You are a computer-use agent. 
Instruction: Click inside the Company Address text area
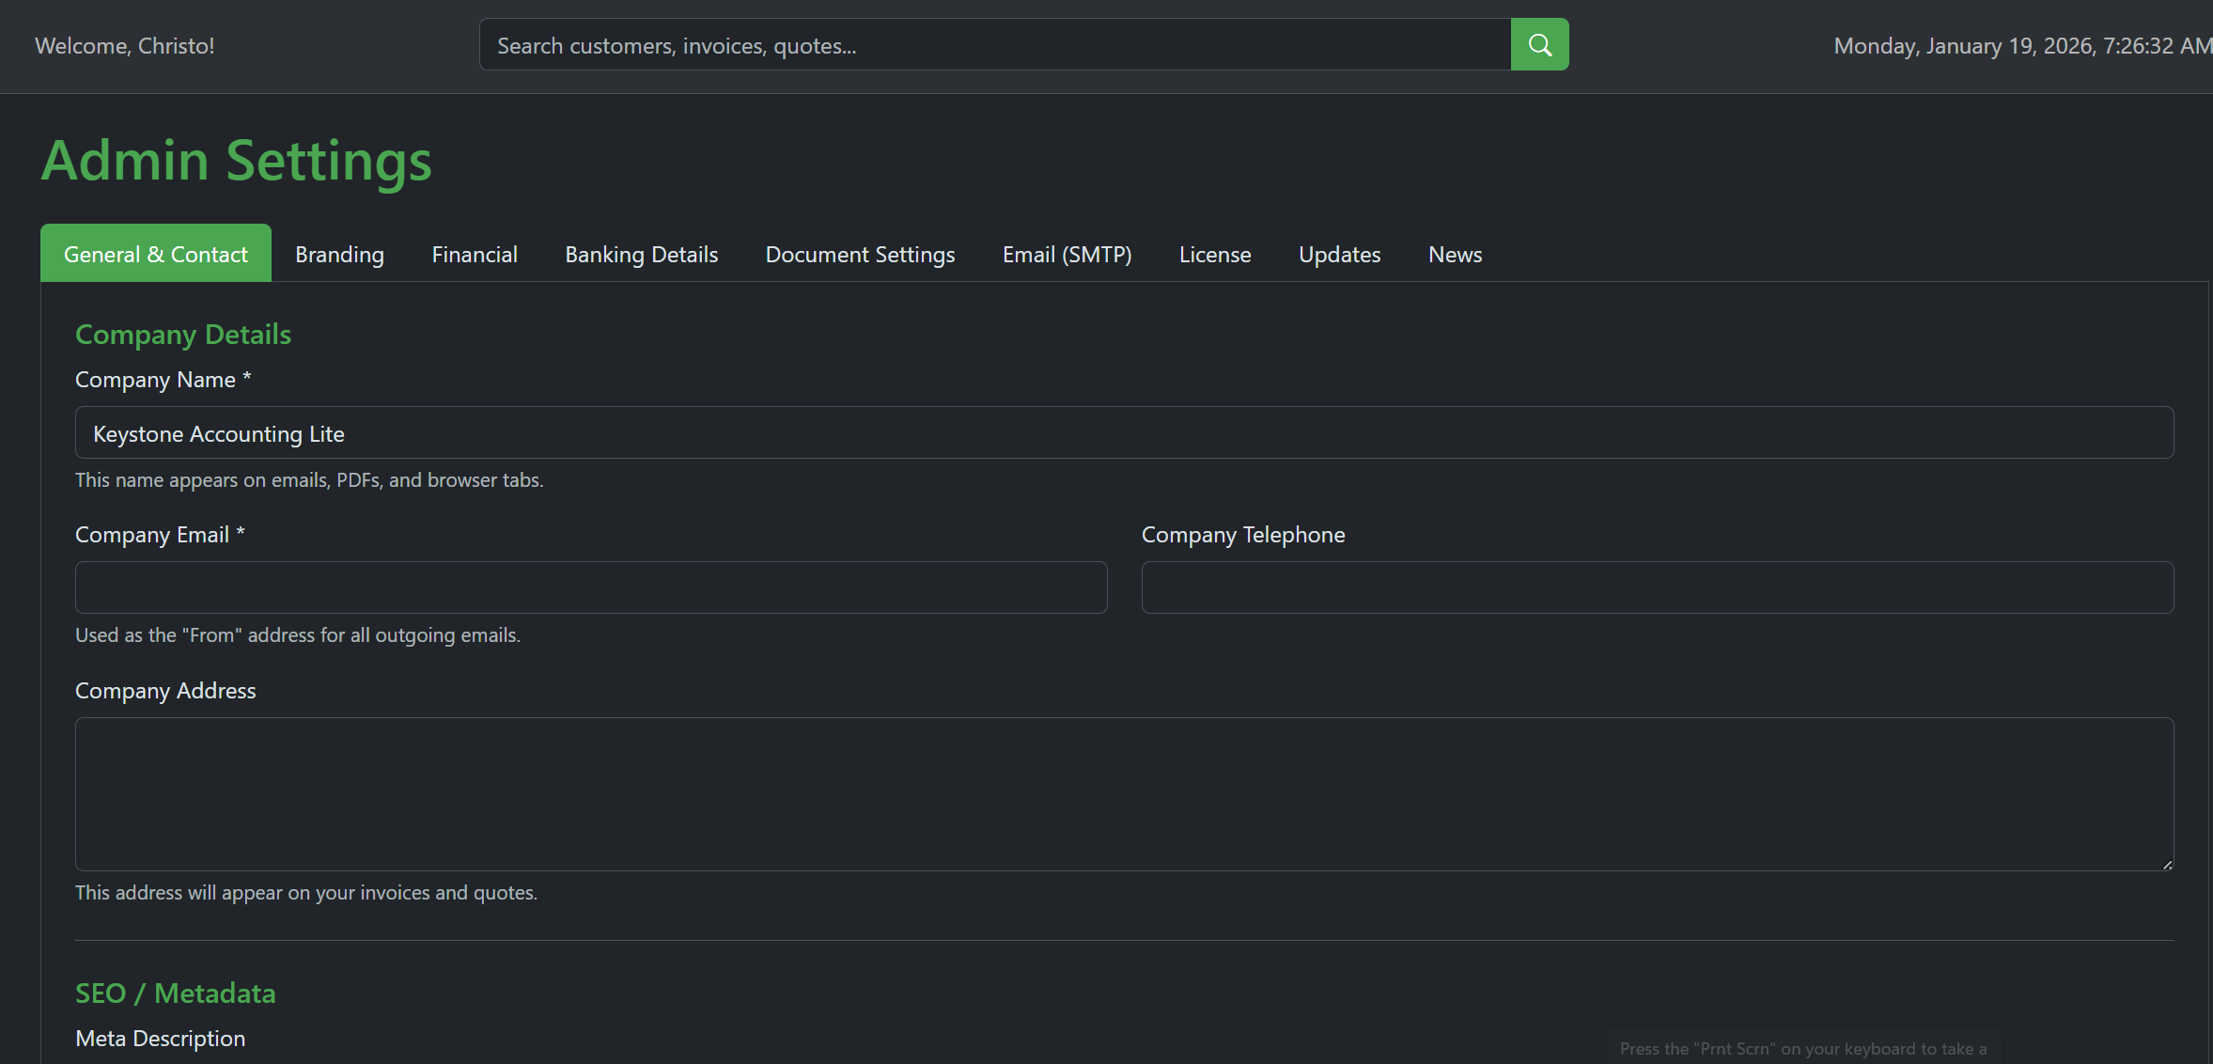(x=1124, y=793)
